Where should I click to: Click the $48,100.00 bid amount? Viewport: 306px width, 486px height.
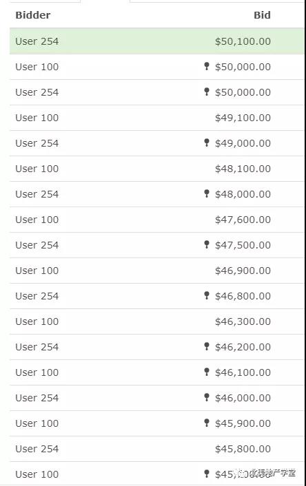(x=243, y=169)
